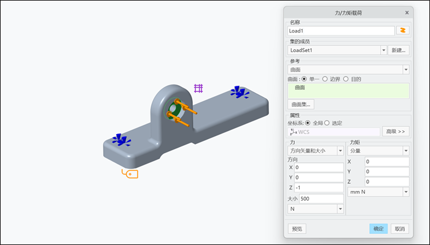This screenshot has height=245, width=430.
Task: Select the 目的 surface radio option
Action: click(346, 79)
